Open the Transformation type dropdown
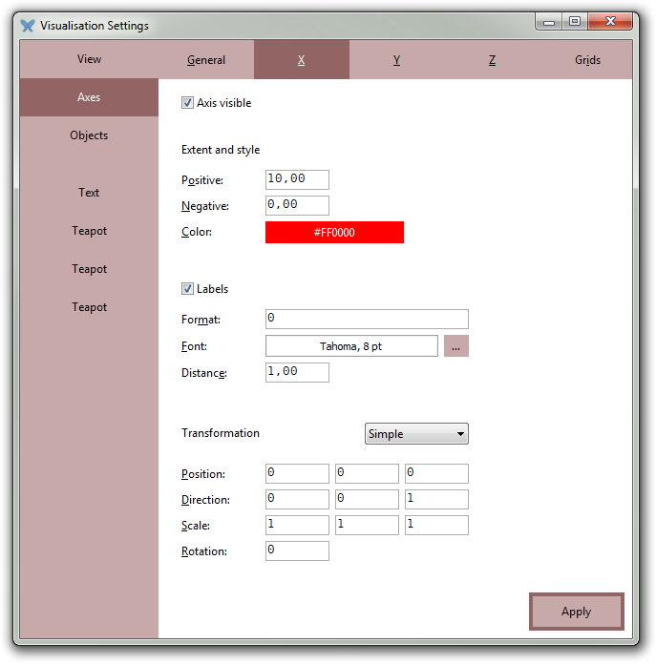656x664 pixels. 416,434
